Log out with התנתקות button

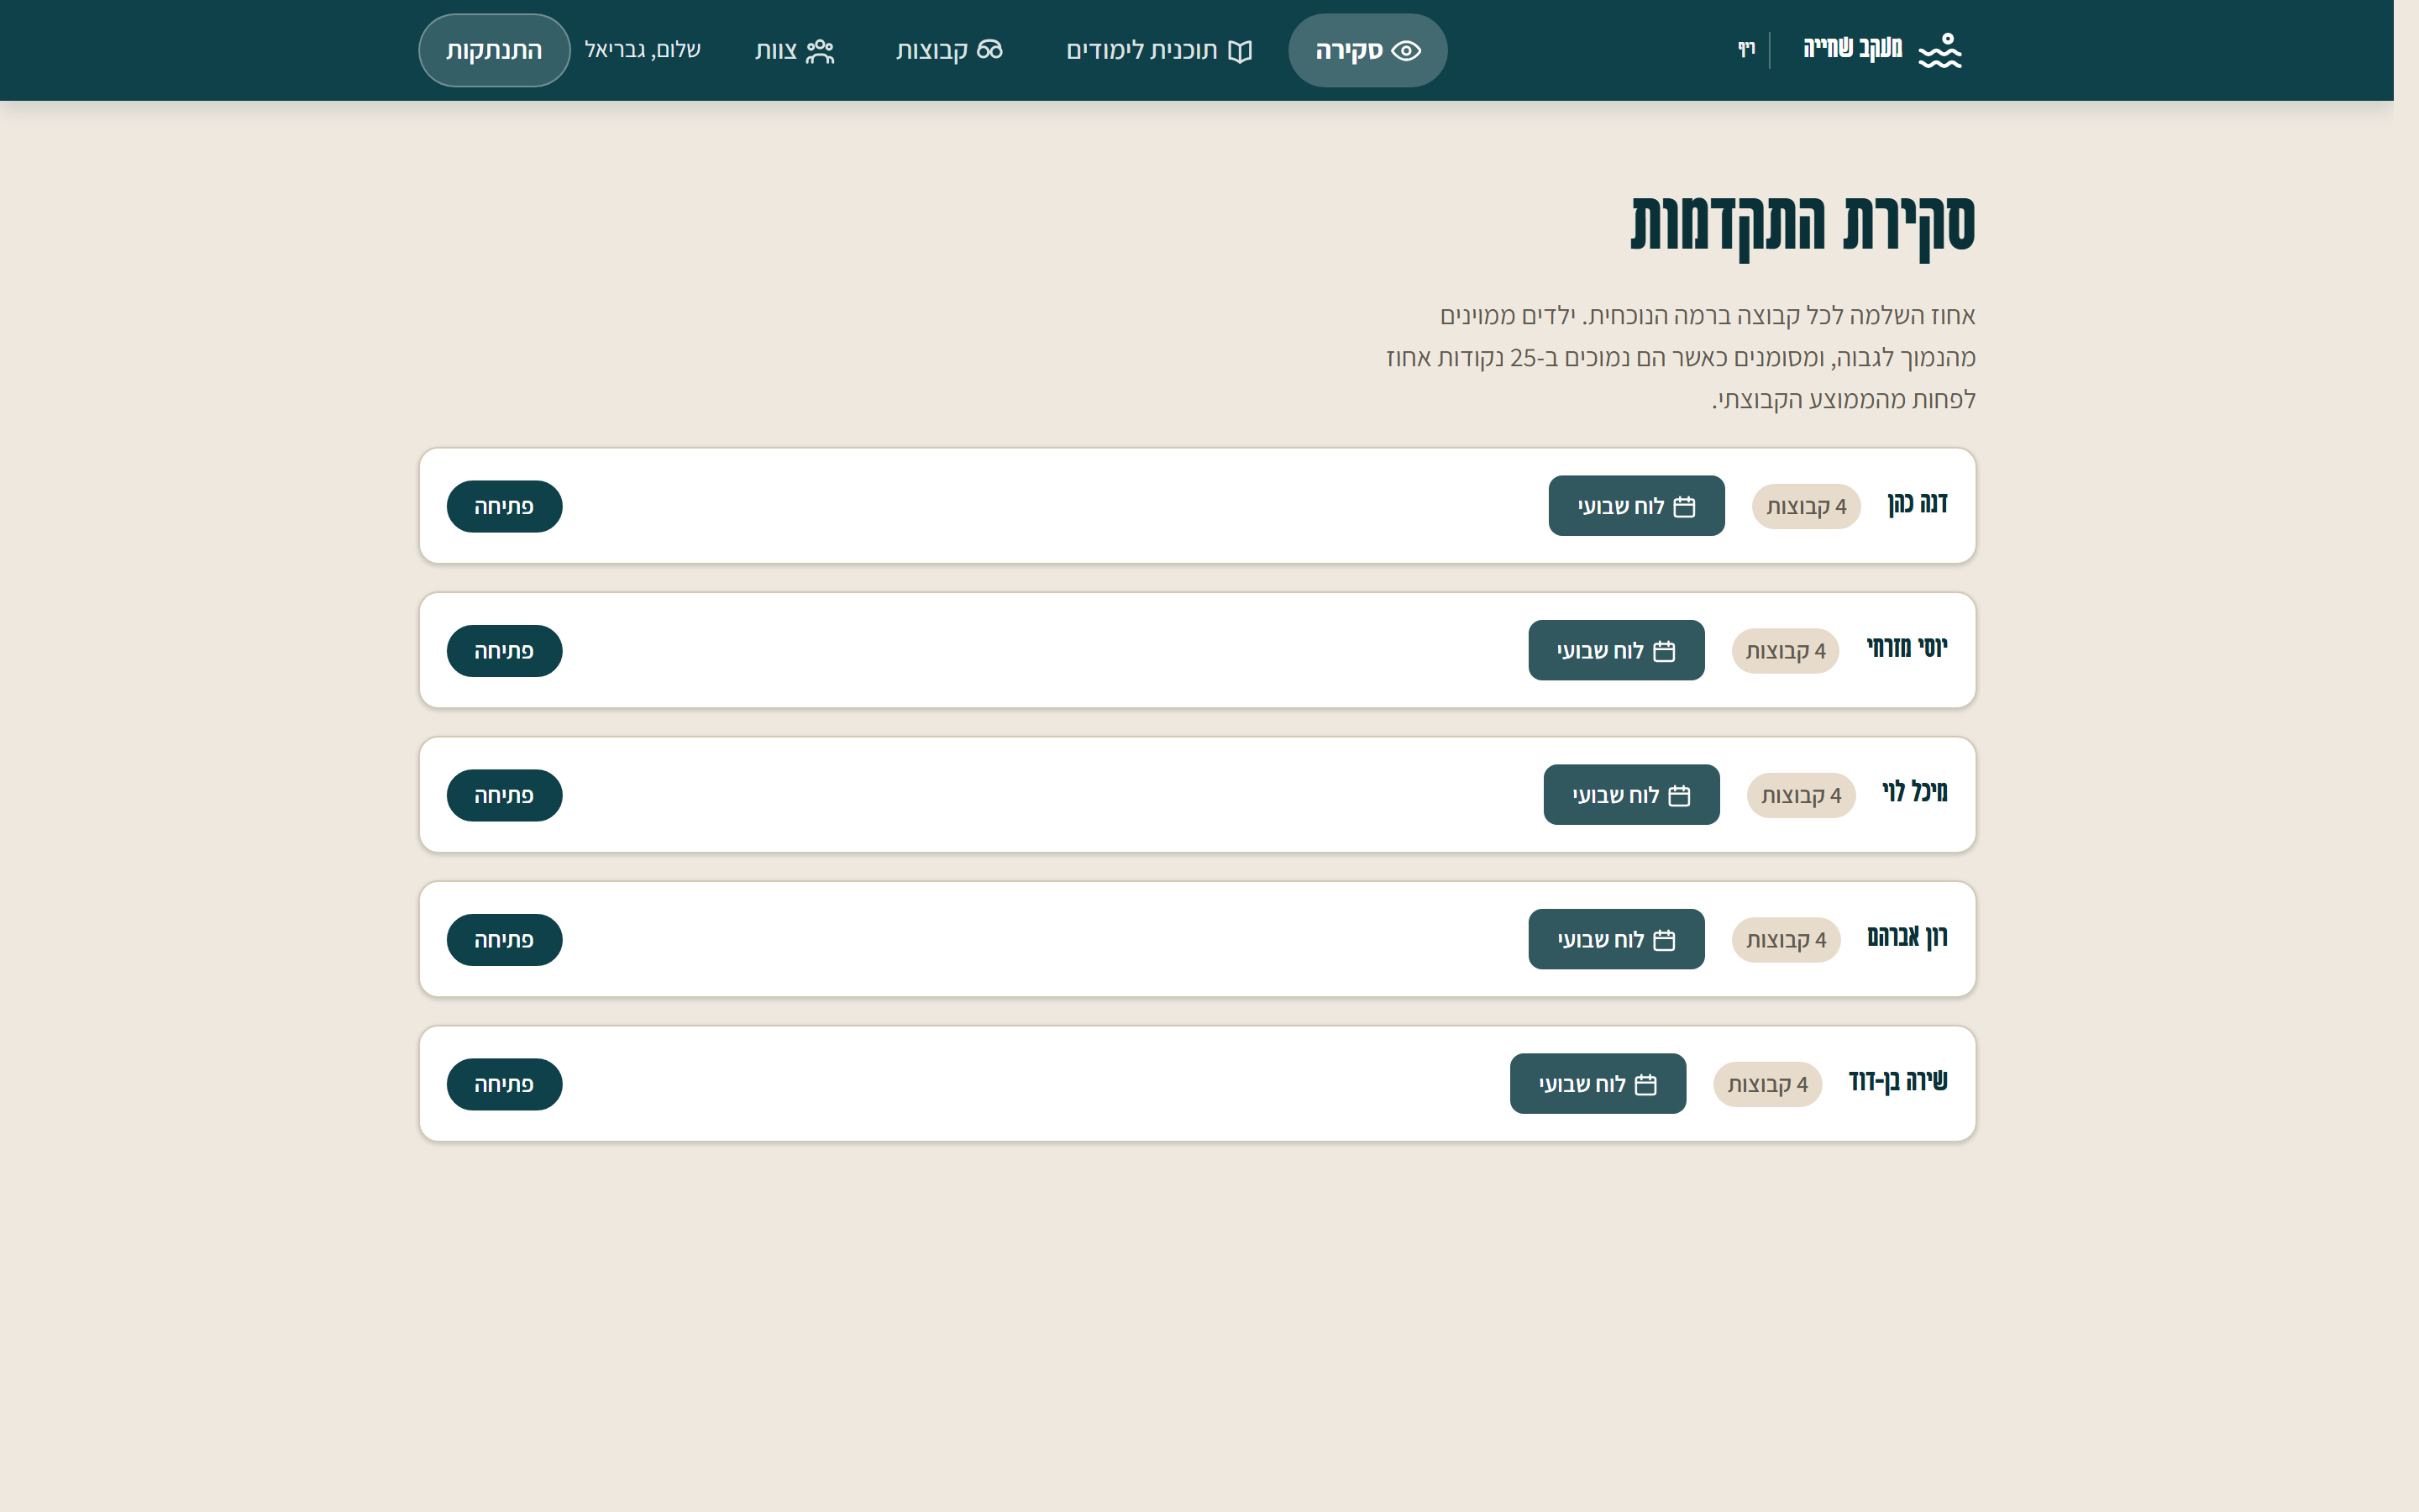[494, 50]
